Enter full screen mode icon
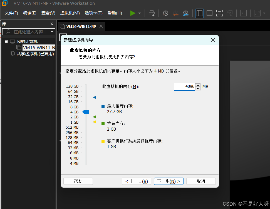The width and height of the screenshot is (270, 209). coord(219,13)
